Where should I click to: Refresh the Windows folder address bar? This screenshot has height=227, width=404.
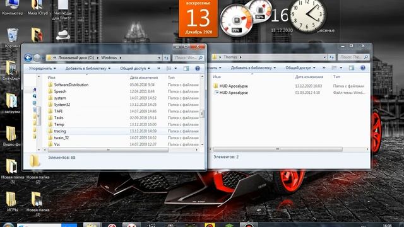(x=167, y=57)
